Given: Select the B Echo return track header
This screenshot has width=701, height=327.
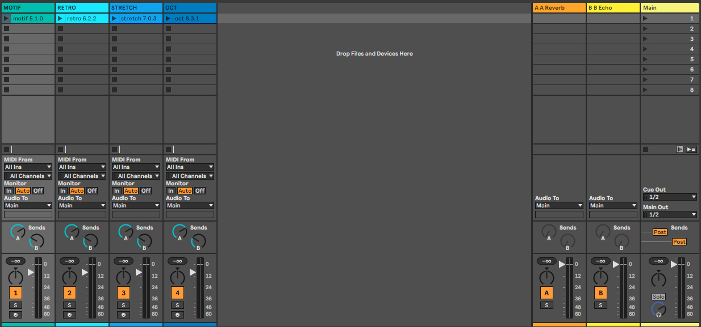Looking at the screenshot, I should tap(613, 8).
